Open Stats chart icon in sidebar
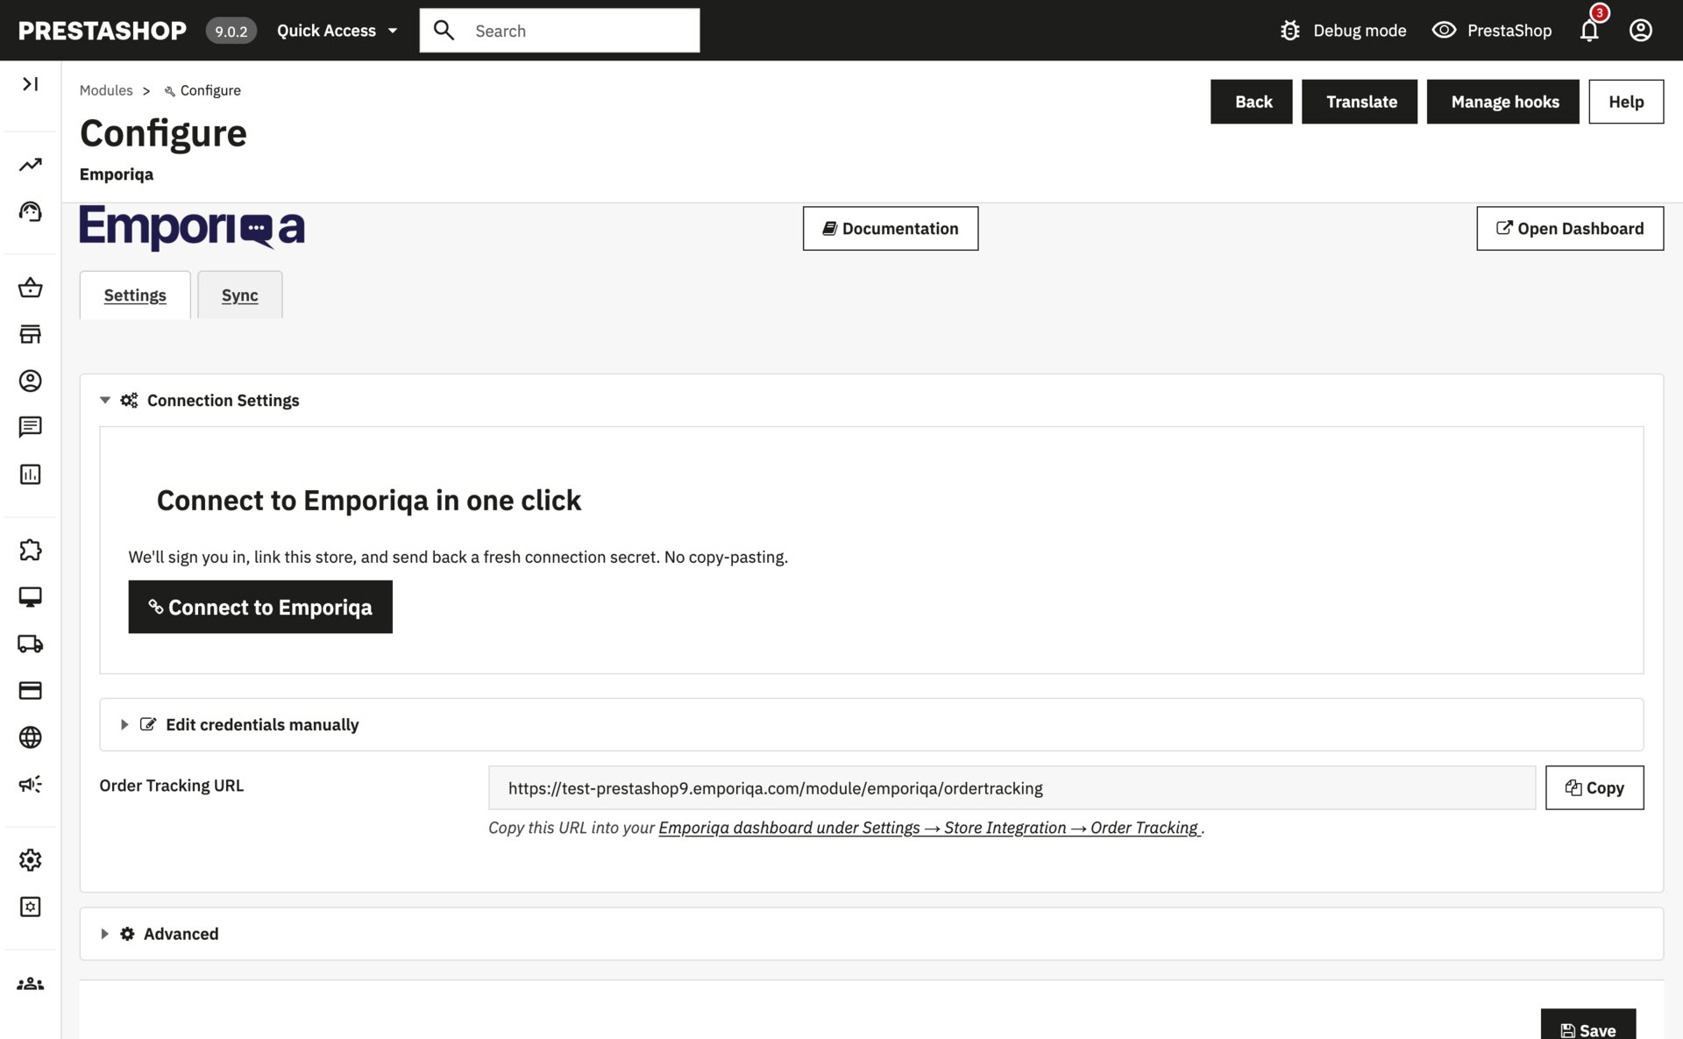The height and width of the screenshot is (1039, 1683). click(31, 474)
